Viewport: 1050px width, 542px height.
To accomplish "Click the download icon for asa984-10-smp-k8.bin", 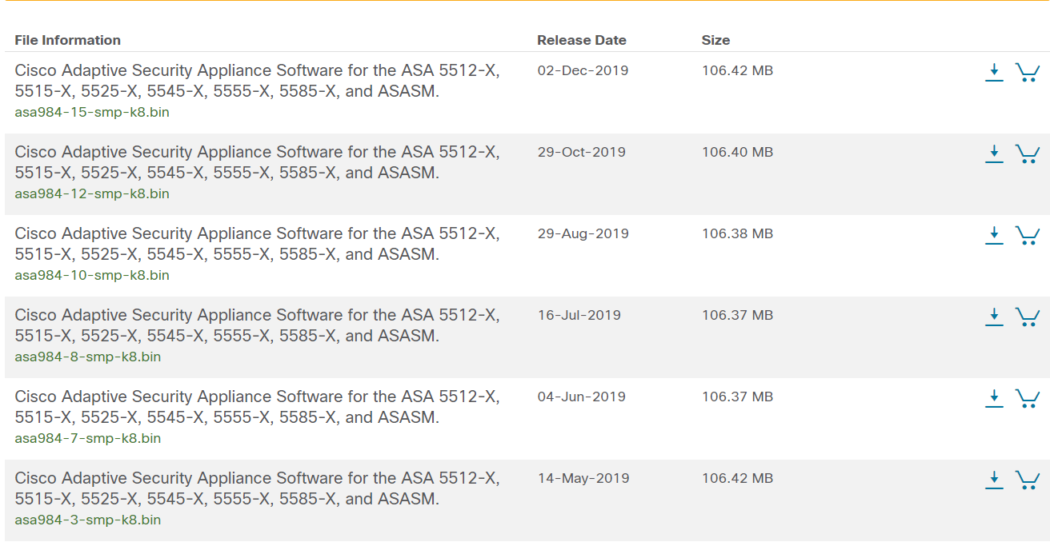I will coord(994,234).
